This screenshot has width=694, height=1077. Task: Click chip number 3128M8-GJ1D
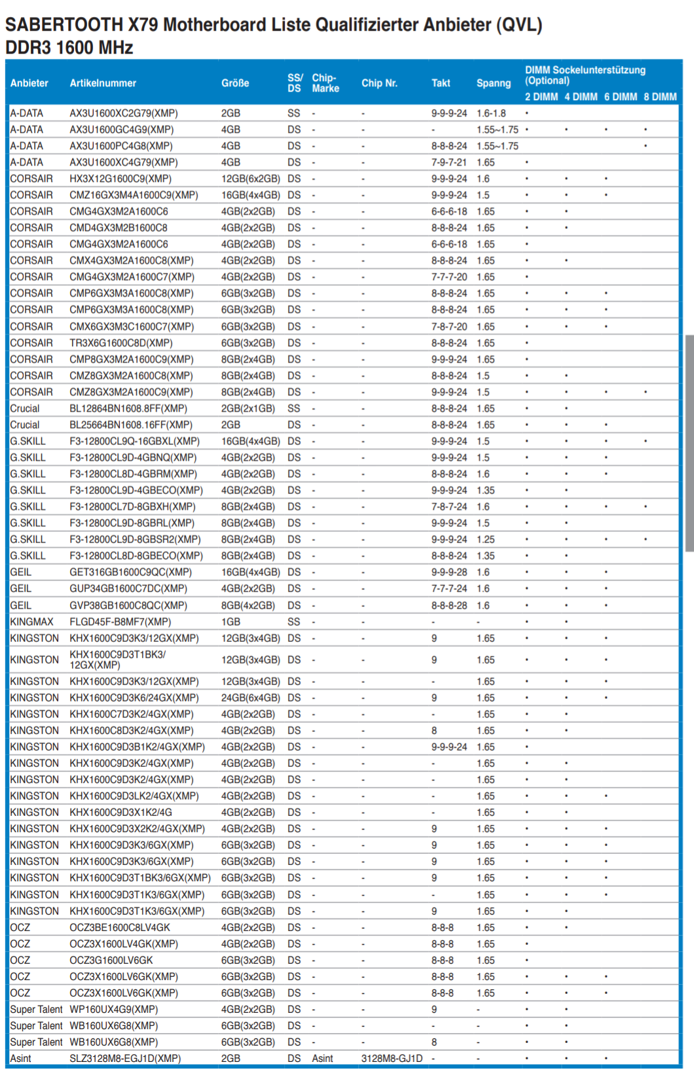(392, 1058)
